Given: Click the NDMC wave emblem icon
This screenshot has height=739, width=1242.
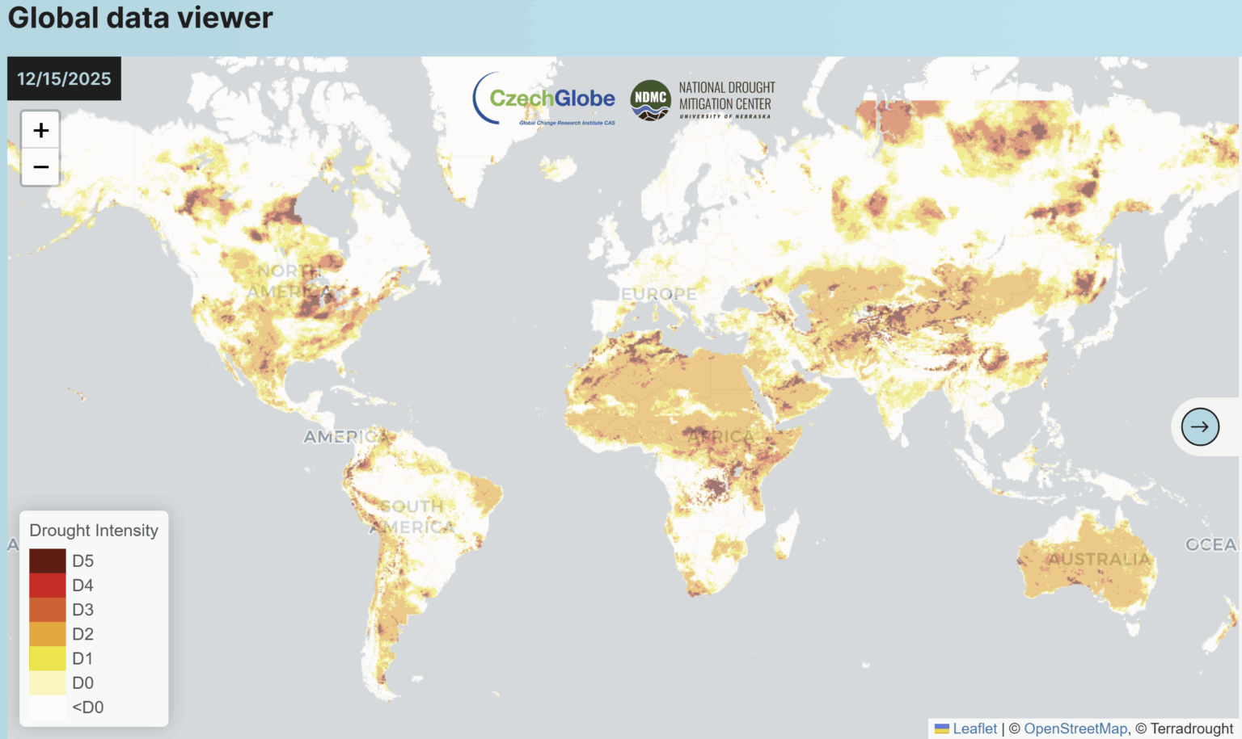Looking at the screenshot, I should pyautogui.click(x=651, y=100).
